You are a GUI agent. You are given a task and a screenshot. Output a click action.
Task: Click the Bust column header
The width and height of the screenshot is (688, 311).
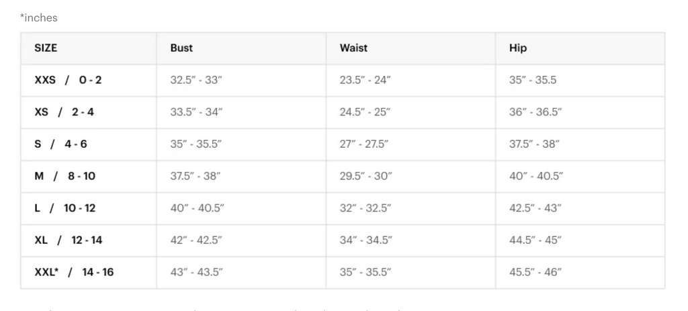(x=181, y=48)
